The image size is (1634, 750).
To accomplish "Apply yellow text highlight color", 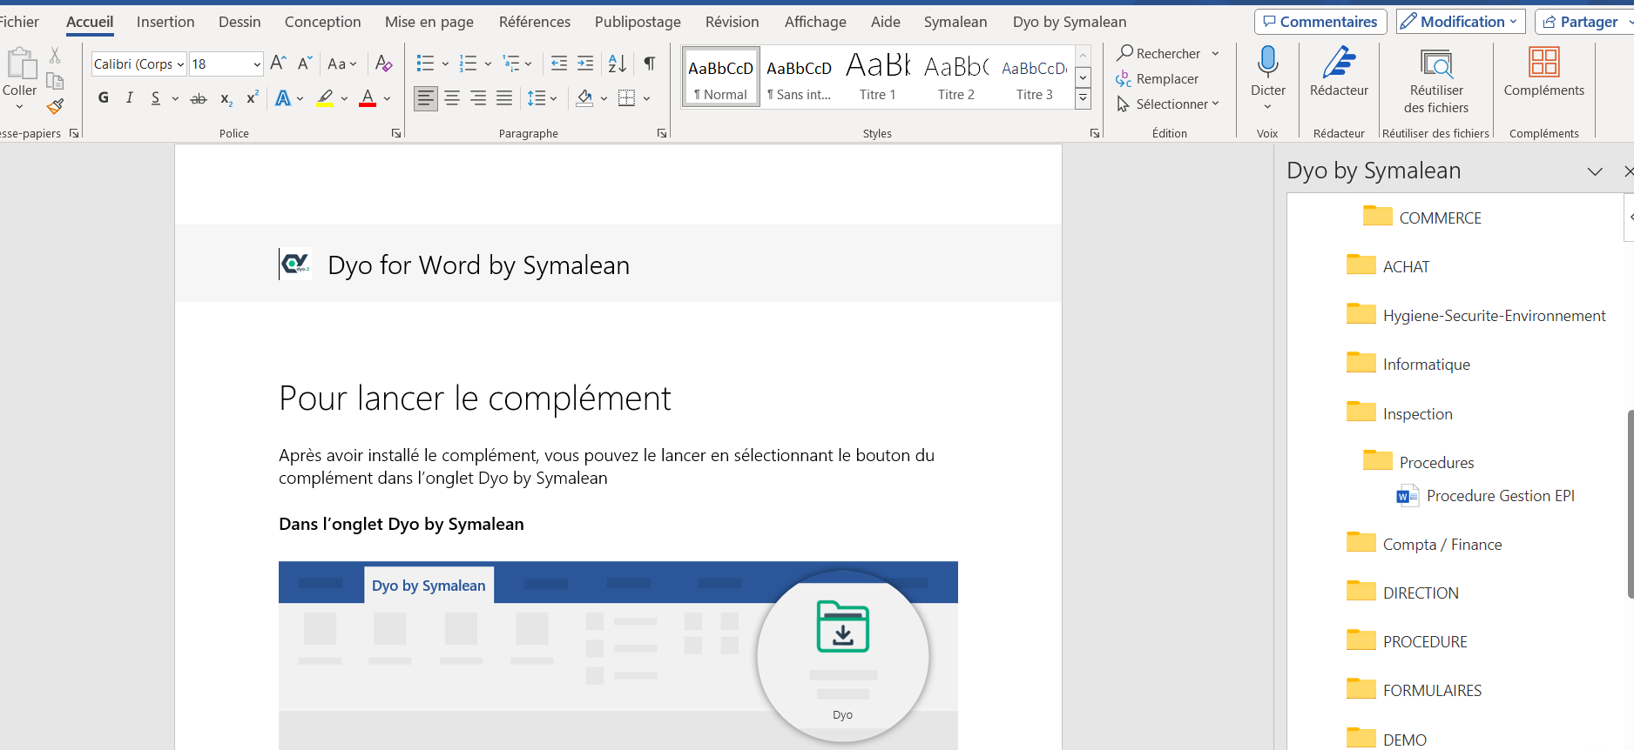I will 326,98.
